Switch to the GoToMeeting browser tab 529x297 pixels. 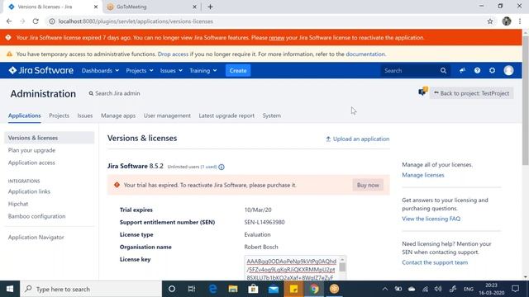coord(152,7)
